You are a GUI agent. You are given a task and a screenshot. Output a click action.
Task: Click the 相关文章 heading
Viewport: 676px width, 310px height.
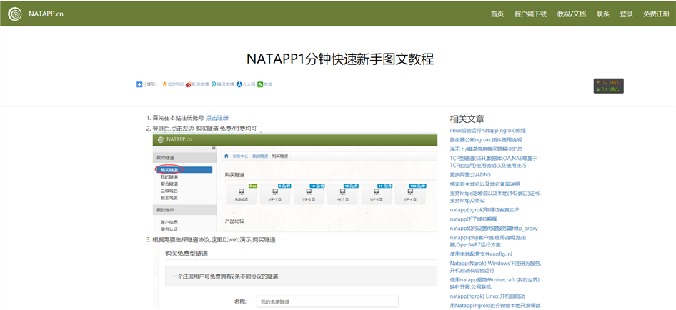click(x=467, y=119)
